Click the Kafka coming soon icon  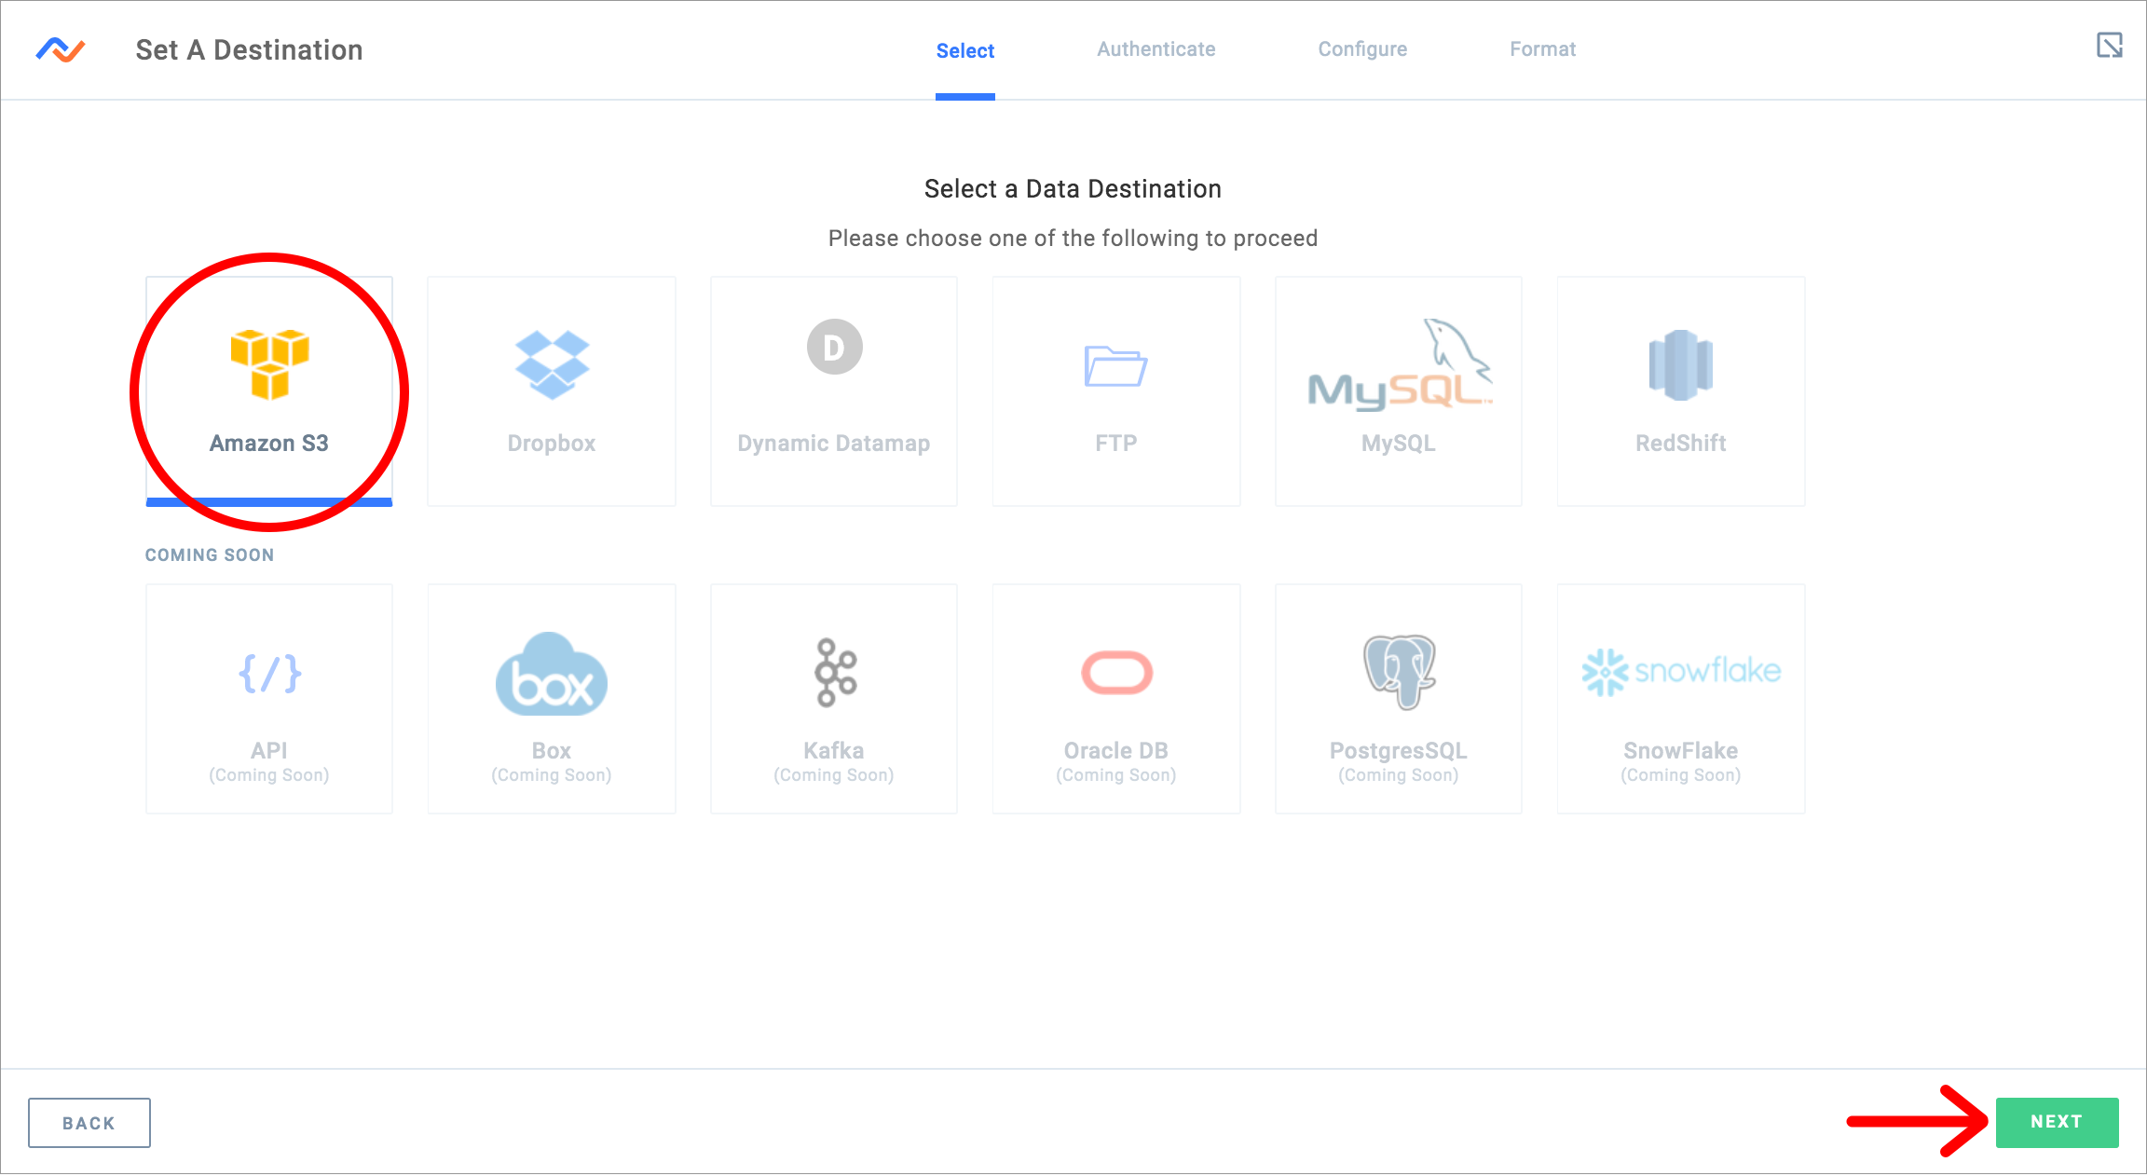click(835, 672)
